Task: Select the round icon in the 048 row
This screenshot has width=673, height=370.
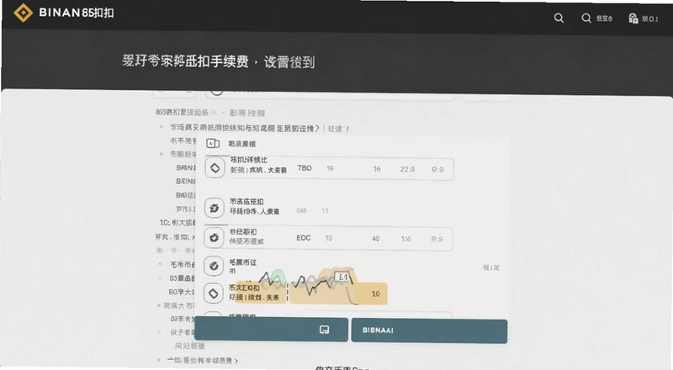Action: 215,208
